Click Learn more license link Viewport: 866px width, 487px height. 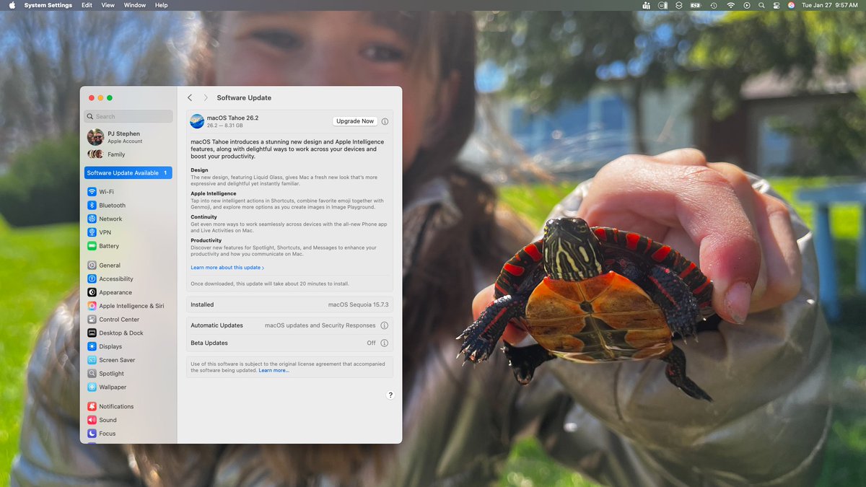tap(274, 370)
